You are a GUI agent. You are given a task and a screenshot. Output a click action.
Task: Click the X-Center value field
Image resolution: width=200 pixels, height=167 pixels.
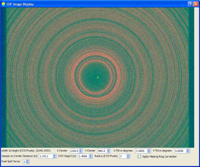[x=74, y=151]
